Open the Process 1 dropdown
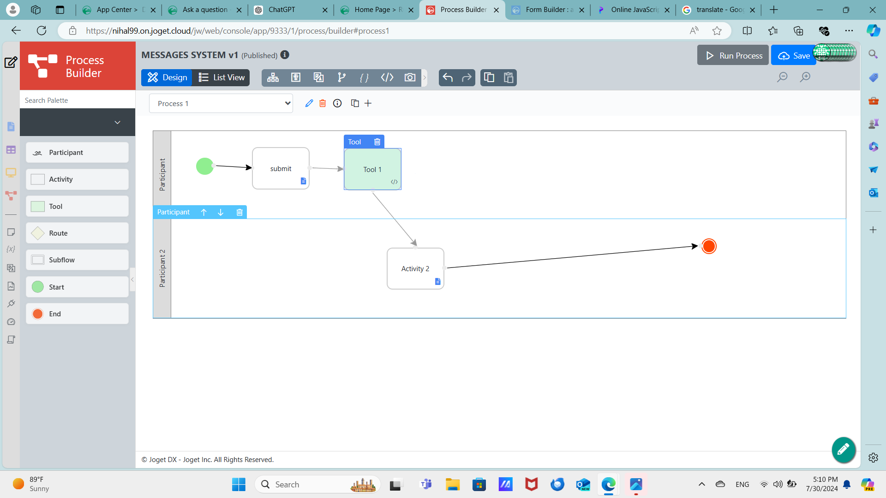Image resolution: width=886 pixels, height=498 pixels. pyautogui.click(x=221, y=103)
